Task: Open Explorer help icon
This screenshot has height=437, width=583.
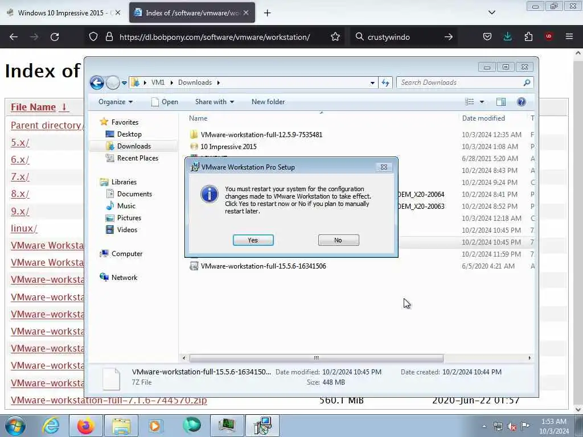Action: point(522,102)
